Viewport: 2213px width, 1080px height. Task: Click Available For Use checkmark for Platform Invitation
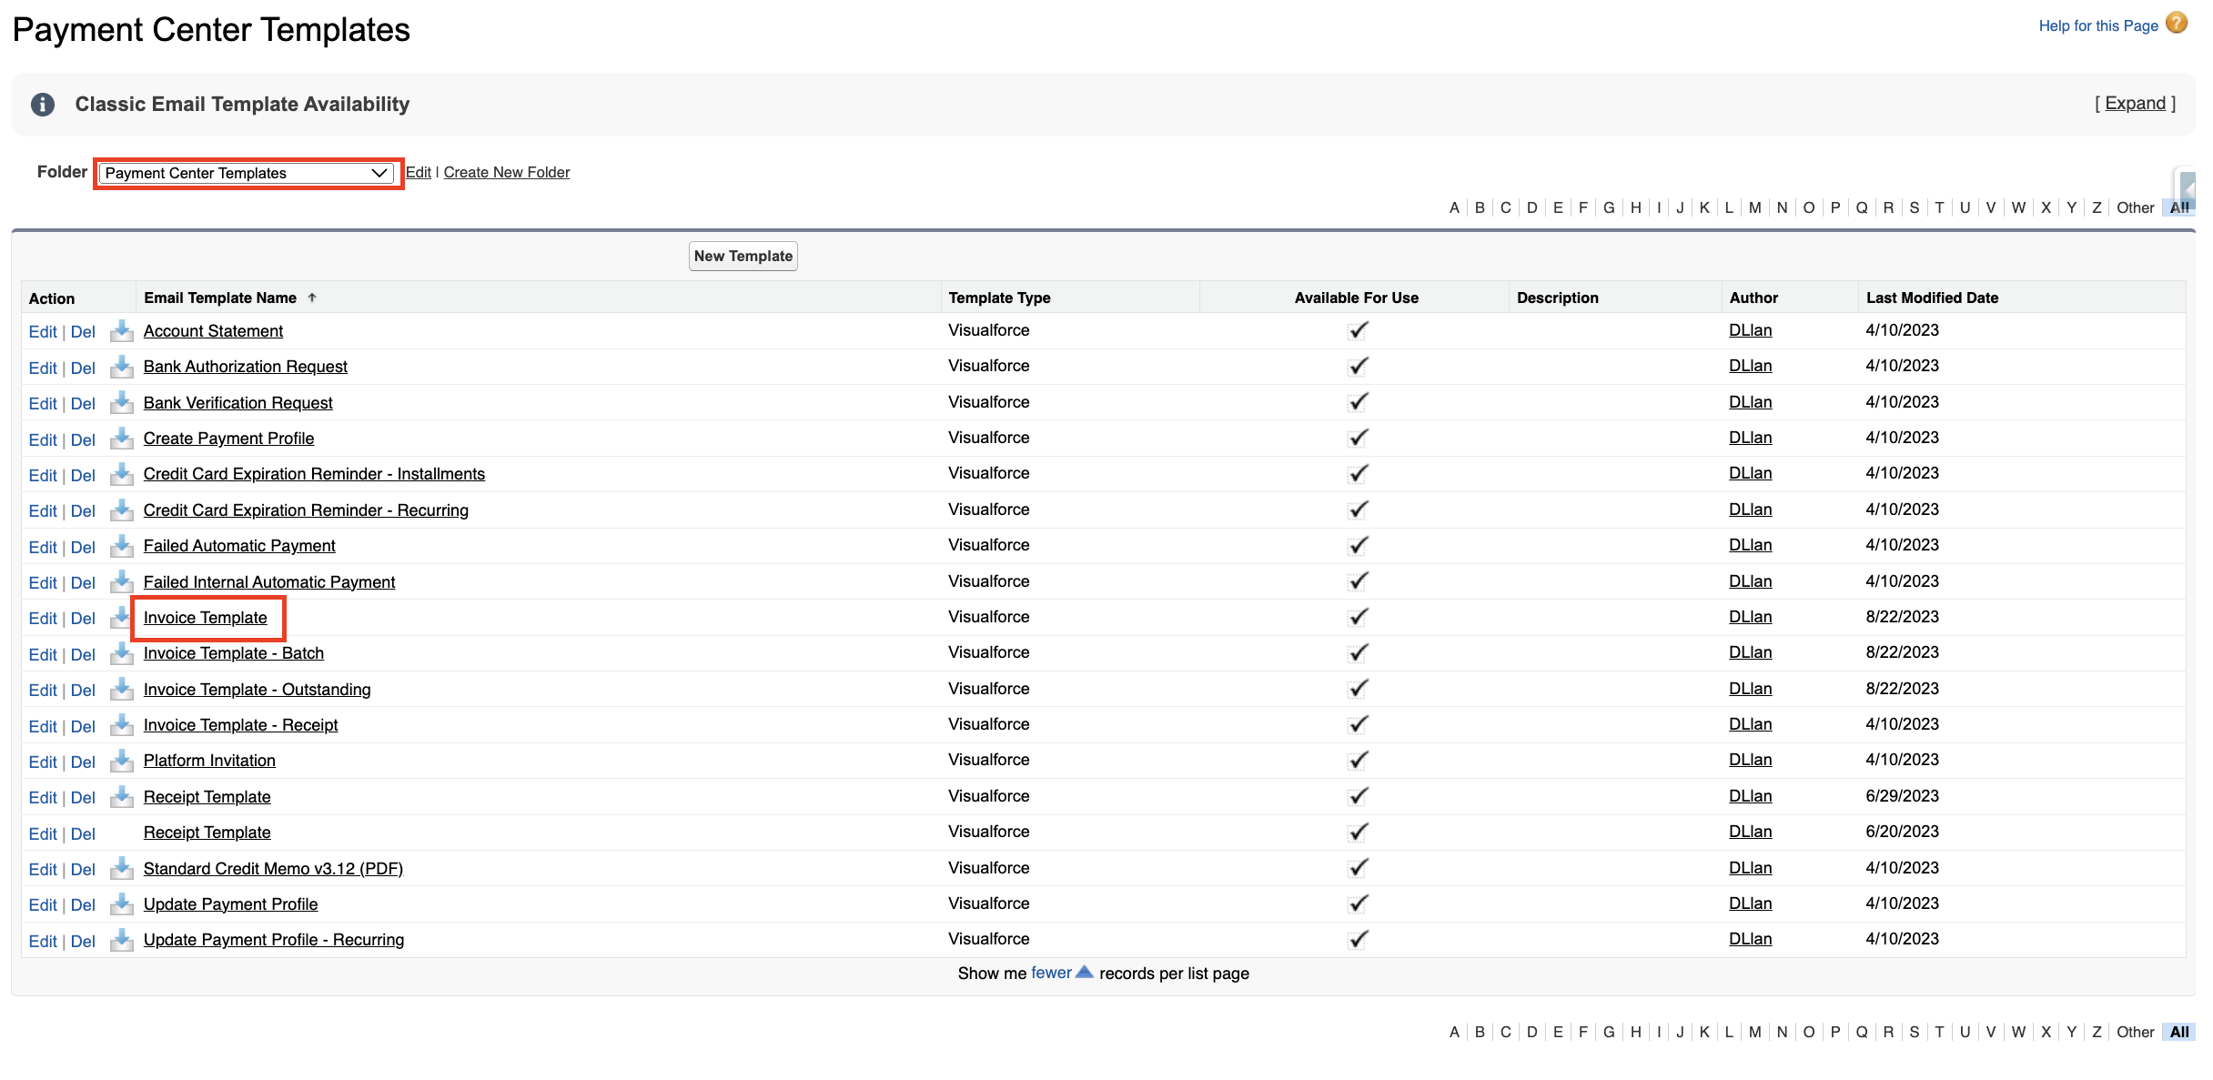coord(1357,760)
